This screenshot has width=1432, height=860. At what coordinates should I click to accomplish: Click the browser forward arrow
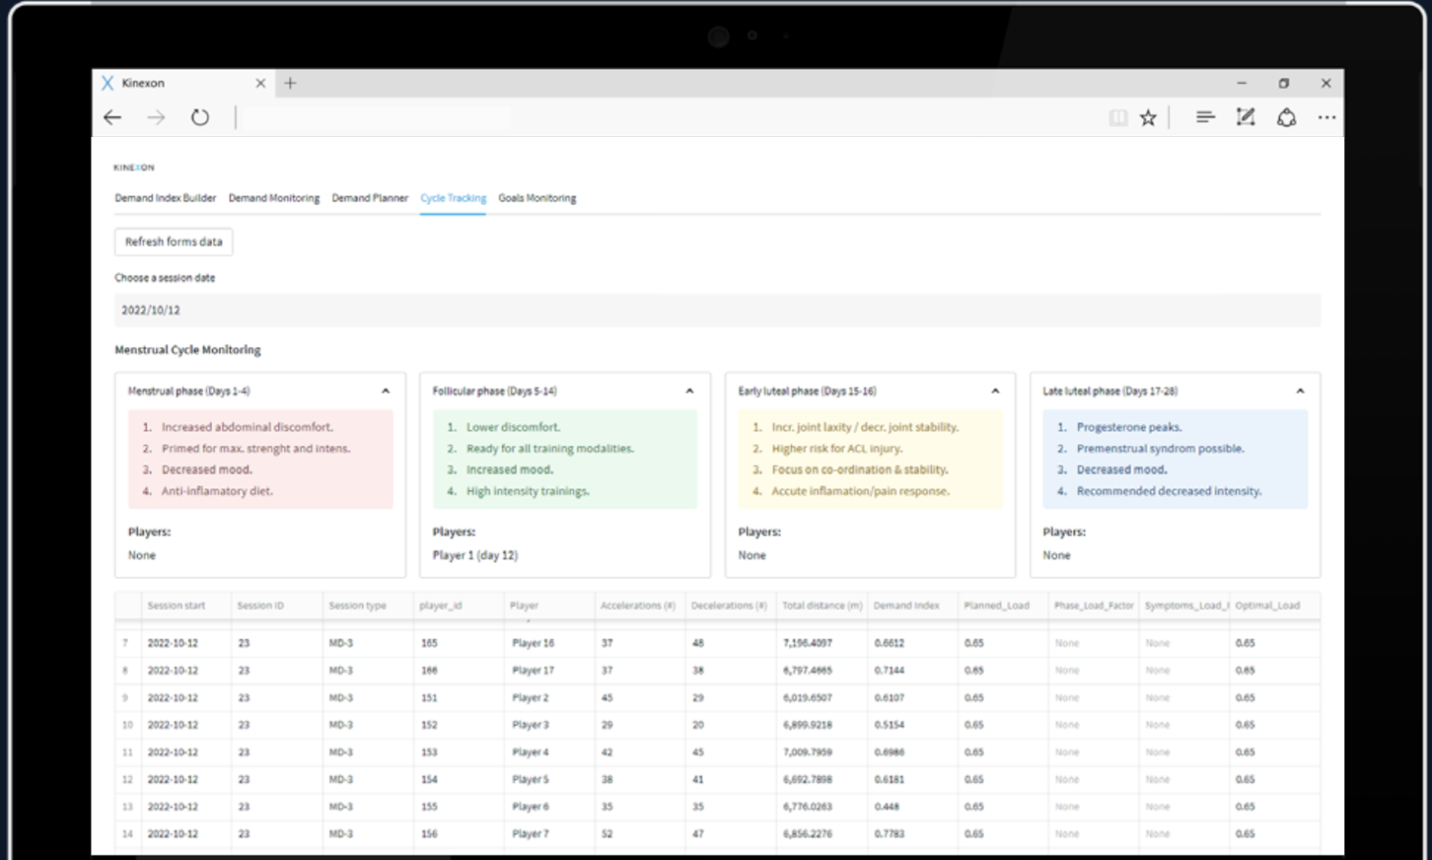point(157,117)
